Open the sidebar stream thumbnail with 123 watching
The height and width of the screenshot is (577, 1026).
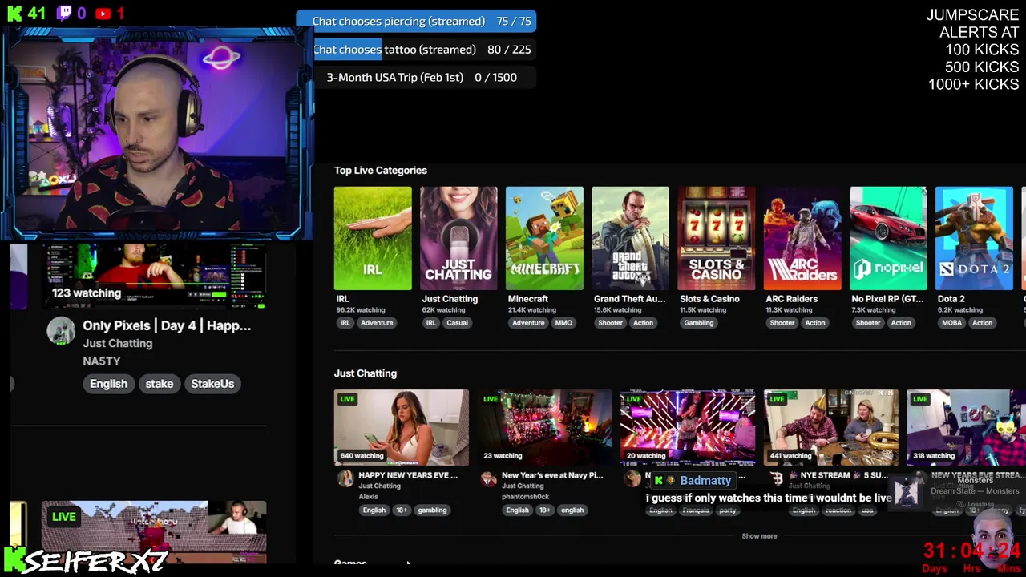(x=154, y=276)
